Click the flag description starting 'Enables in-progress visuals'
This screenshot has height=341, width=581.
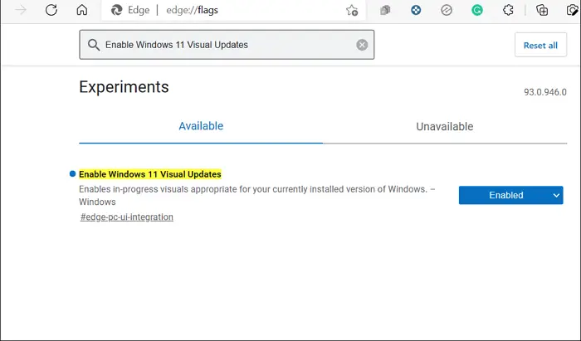click(256, 196)
